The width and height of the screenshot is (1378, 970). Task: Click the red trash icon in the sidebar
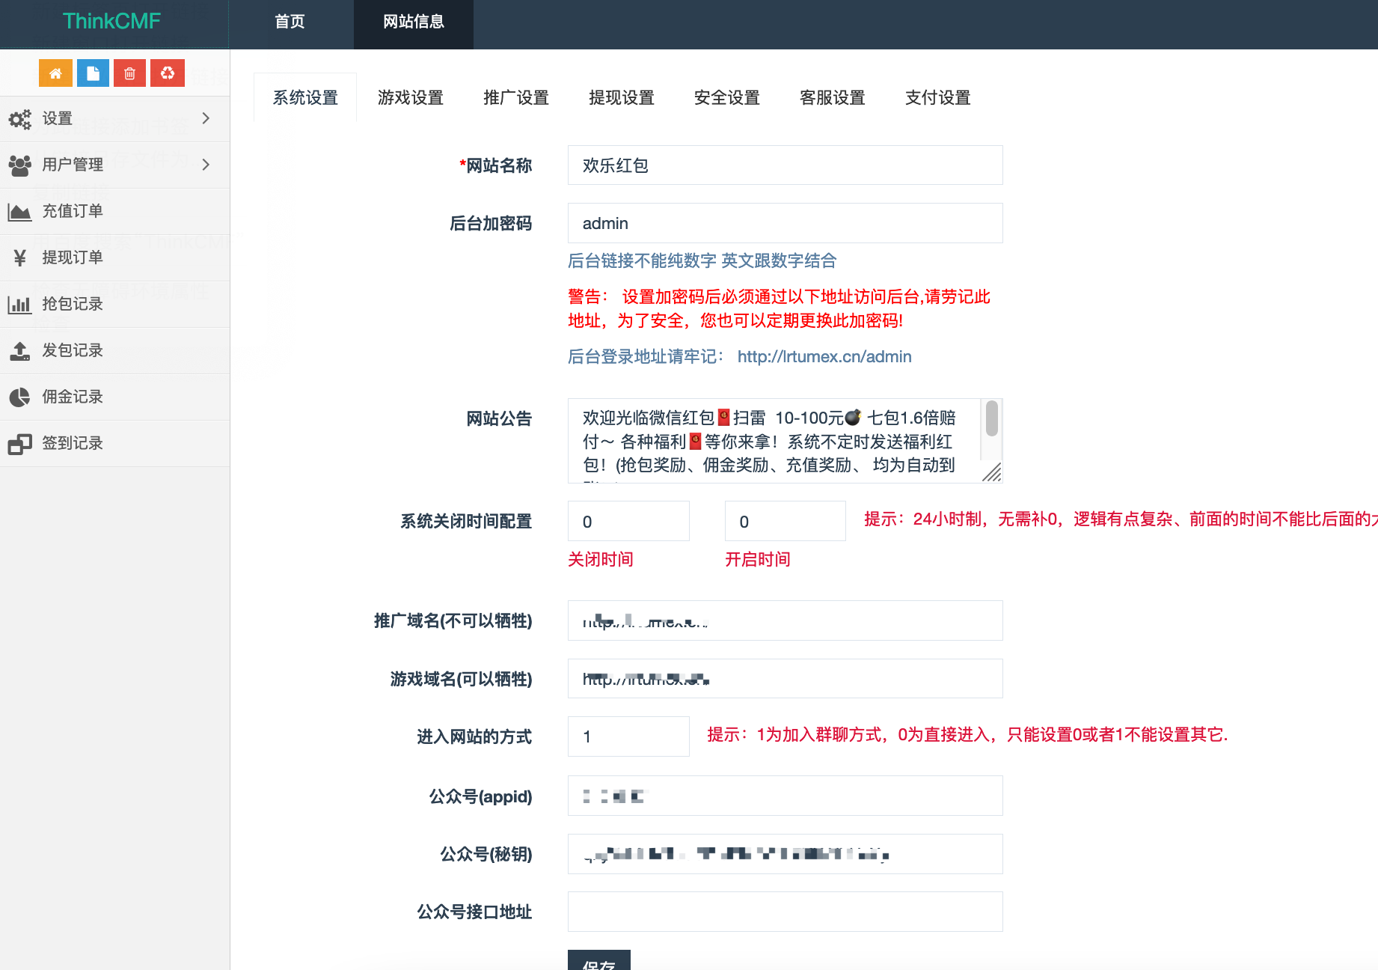[x=129, y=73]
